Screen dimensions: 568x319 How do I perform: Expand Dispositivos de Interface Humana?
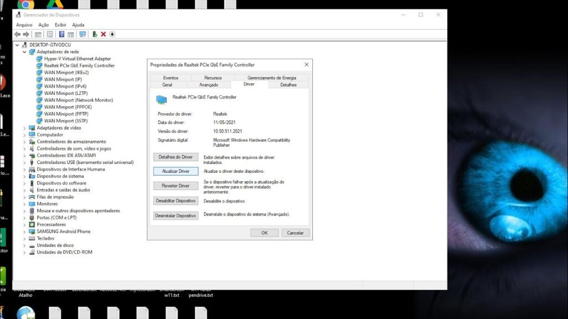pos(24,169)
